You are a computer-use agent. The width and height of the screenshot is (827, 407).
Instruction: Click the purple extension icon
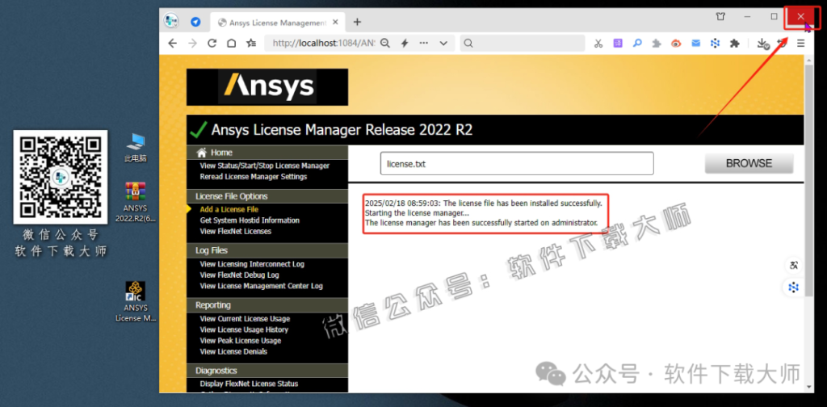pos(618,44)
